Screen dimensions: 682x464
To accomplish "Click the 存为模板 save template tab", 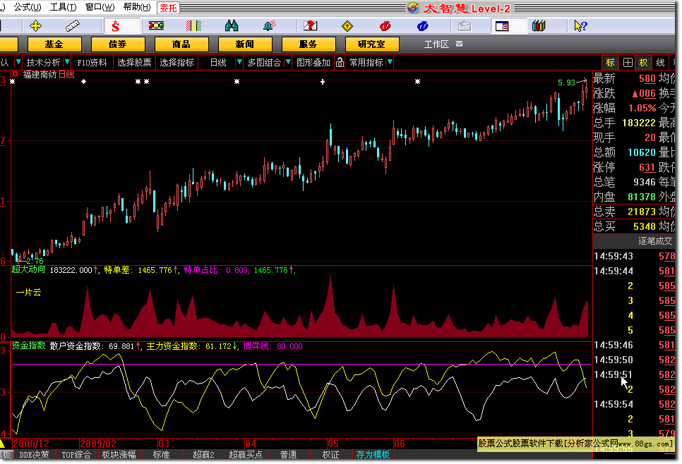I will (x=373, y=455).
